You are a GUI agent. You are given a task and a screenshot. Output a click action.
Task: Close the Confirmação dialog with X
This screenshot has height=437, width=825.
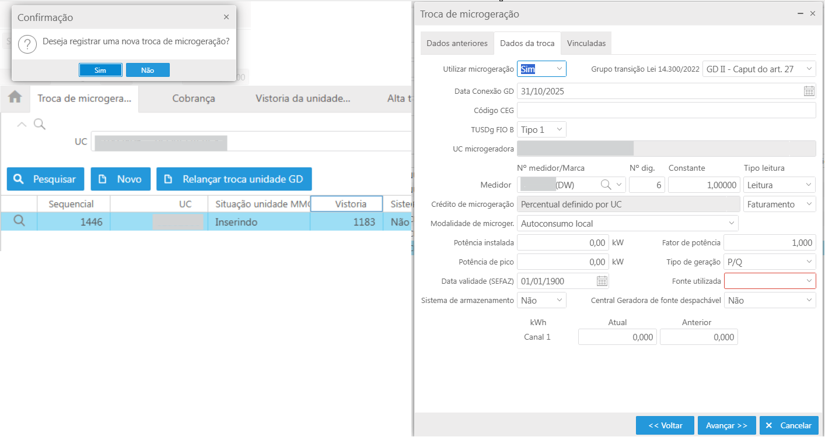226,17
